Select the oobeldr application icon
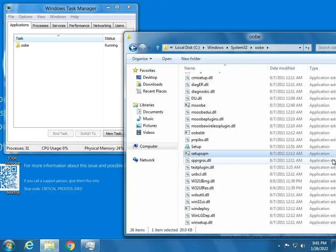Screen dimensions: 336x252 click(x=187, y=133)
